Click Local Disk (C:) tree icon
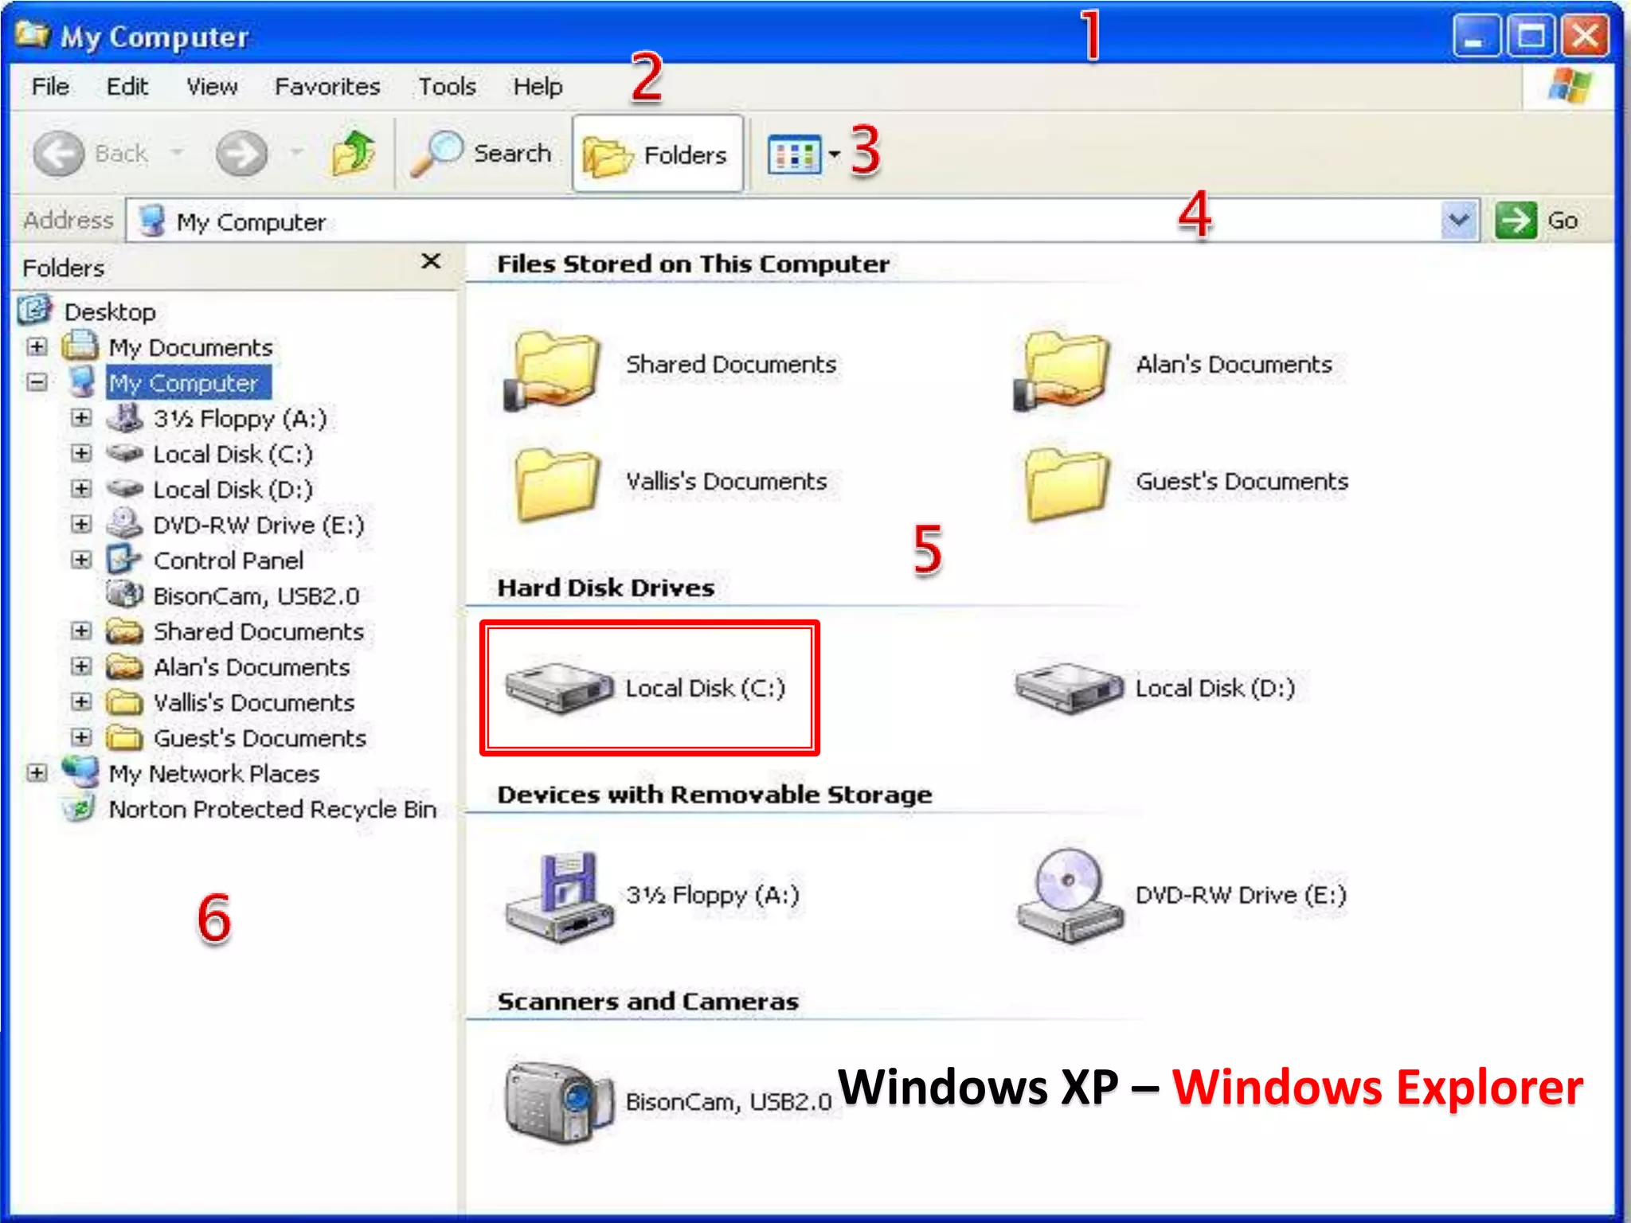Screen dimensions: 1631x1223 point(125,453)
